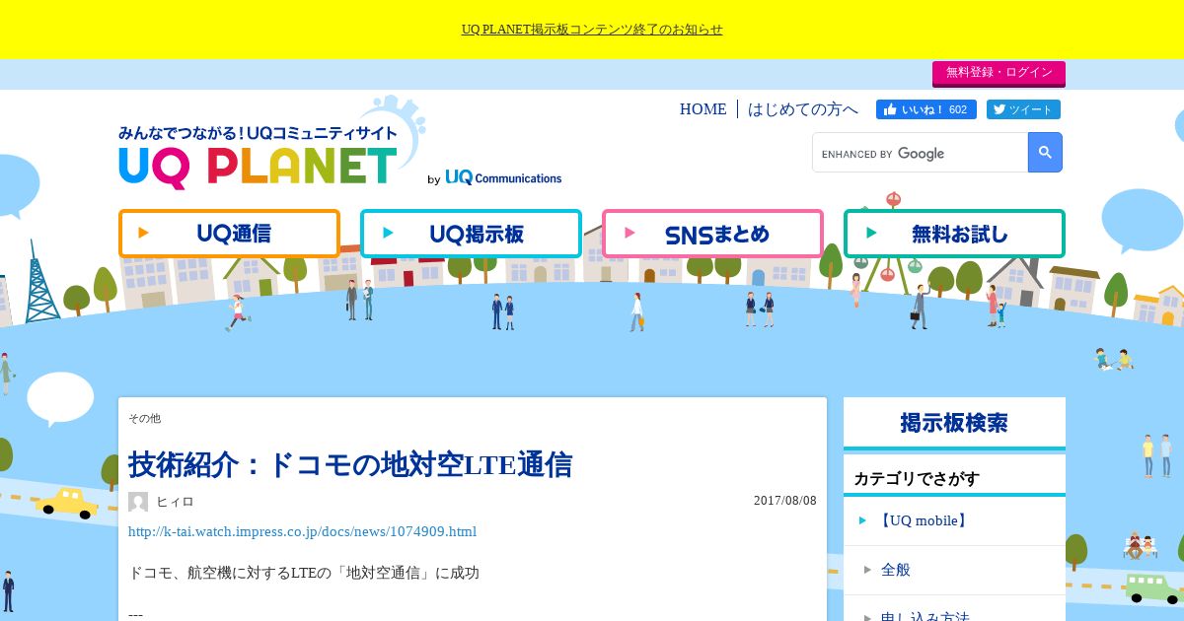This screenshot has height=621, width=1184.
Task: Click the post date 2017/08/08
Action: point(785,501)
